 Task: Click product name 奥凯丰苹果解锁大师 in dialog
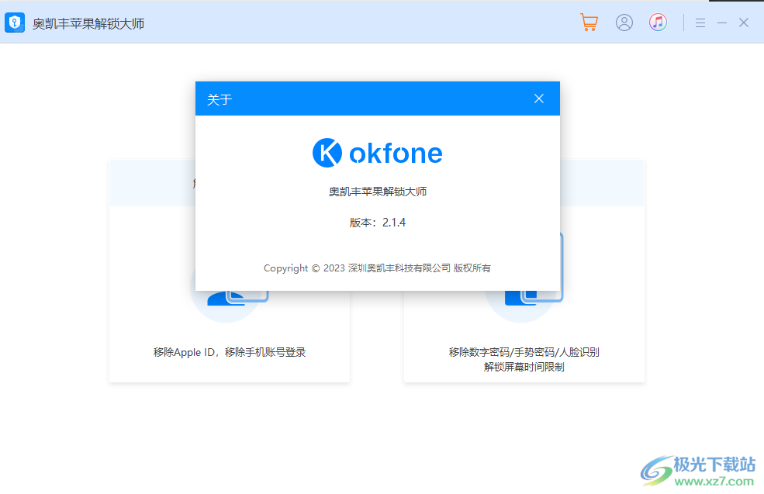pos(378,192)
